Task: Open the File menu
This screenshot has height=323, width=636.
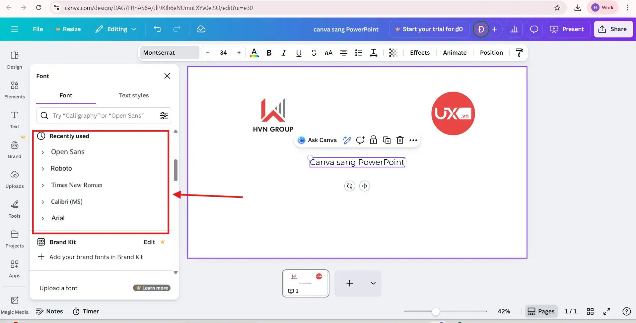Action: (x=37, y=29)
